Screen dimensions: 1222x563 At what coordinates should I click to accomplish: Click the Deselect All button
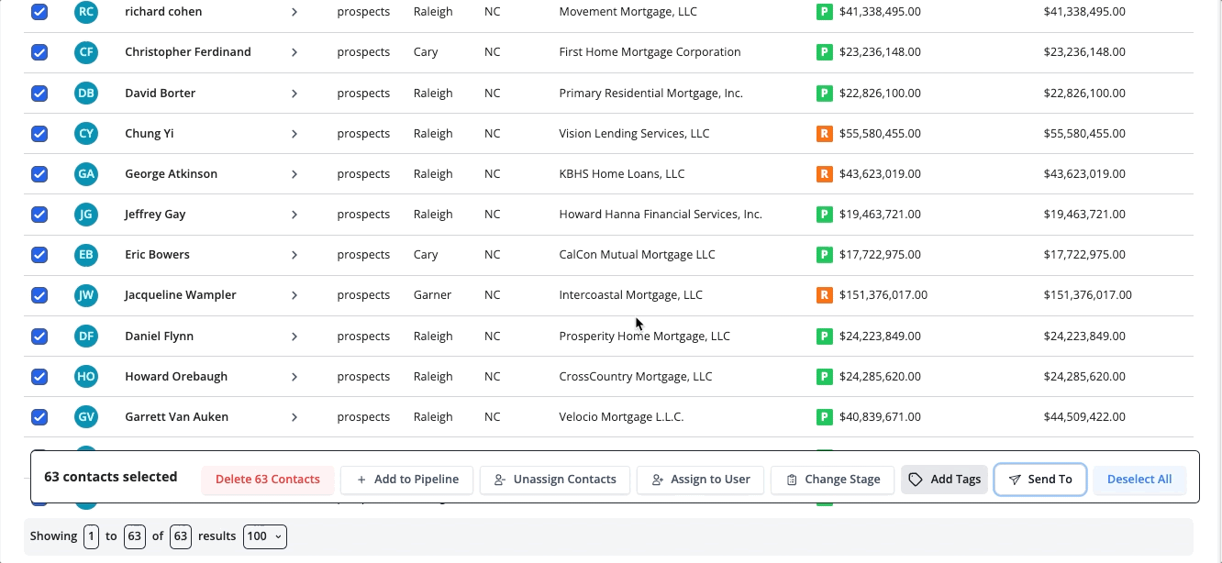[x=1139, y=479]
